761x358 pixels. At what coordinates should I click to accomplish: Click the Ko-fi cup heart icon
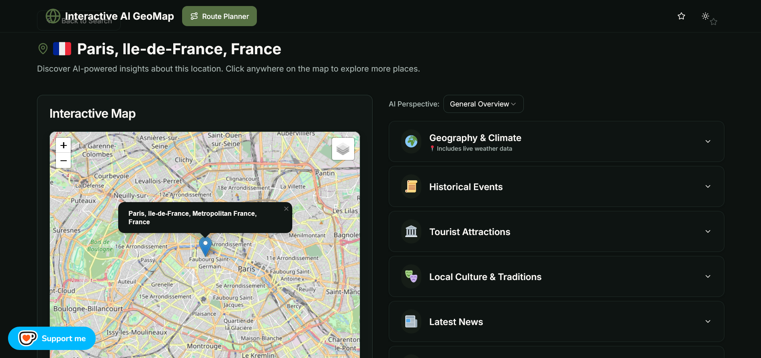28,338
